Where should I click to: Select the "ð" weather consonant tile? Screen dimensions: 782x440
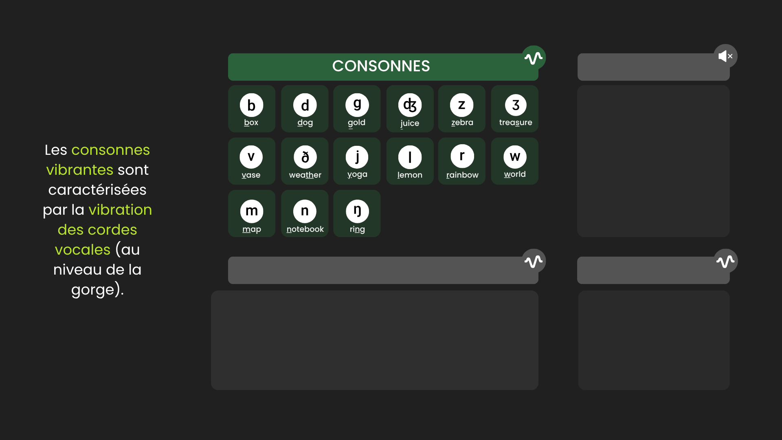point(305,161)
